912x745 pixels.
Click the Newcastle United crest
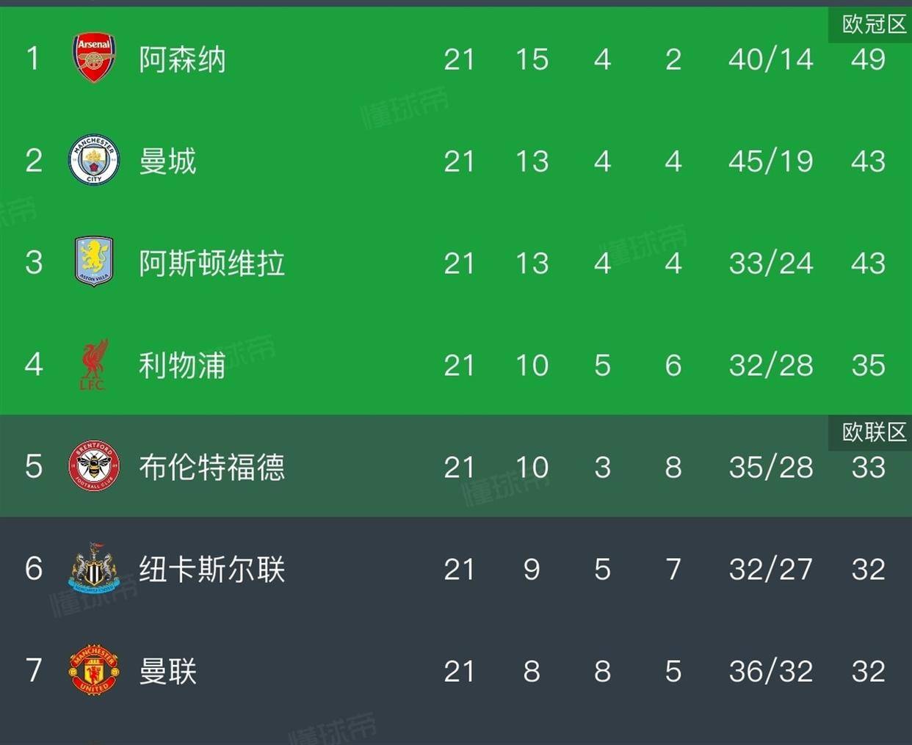point(94,568)
